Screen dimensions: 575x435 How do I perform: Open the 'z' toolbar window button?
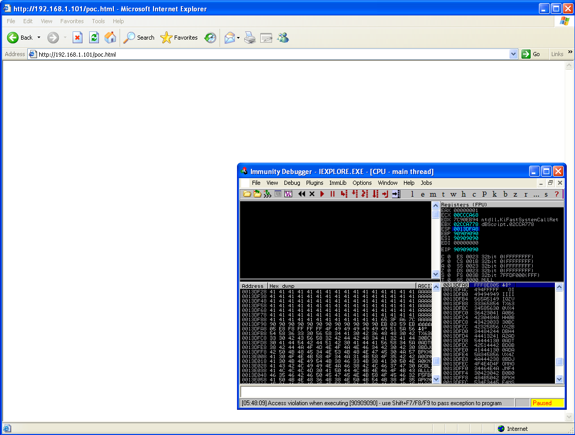pyautogui.click(x=515, y=194)
